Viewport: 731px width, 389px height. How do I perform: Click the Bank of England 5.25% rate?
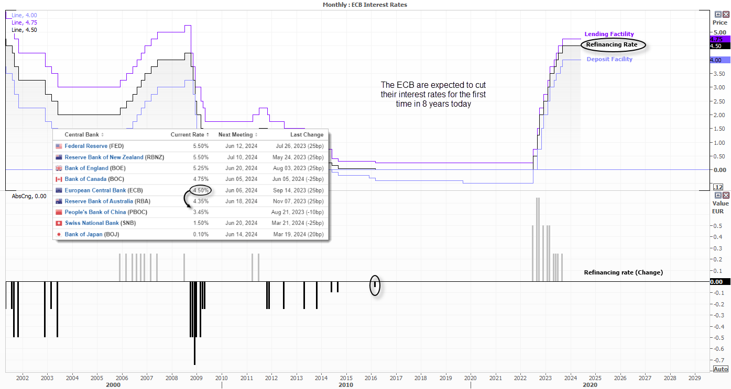200,168
